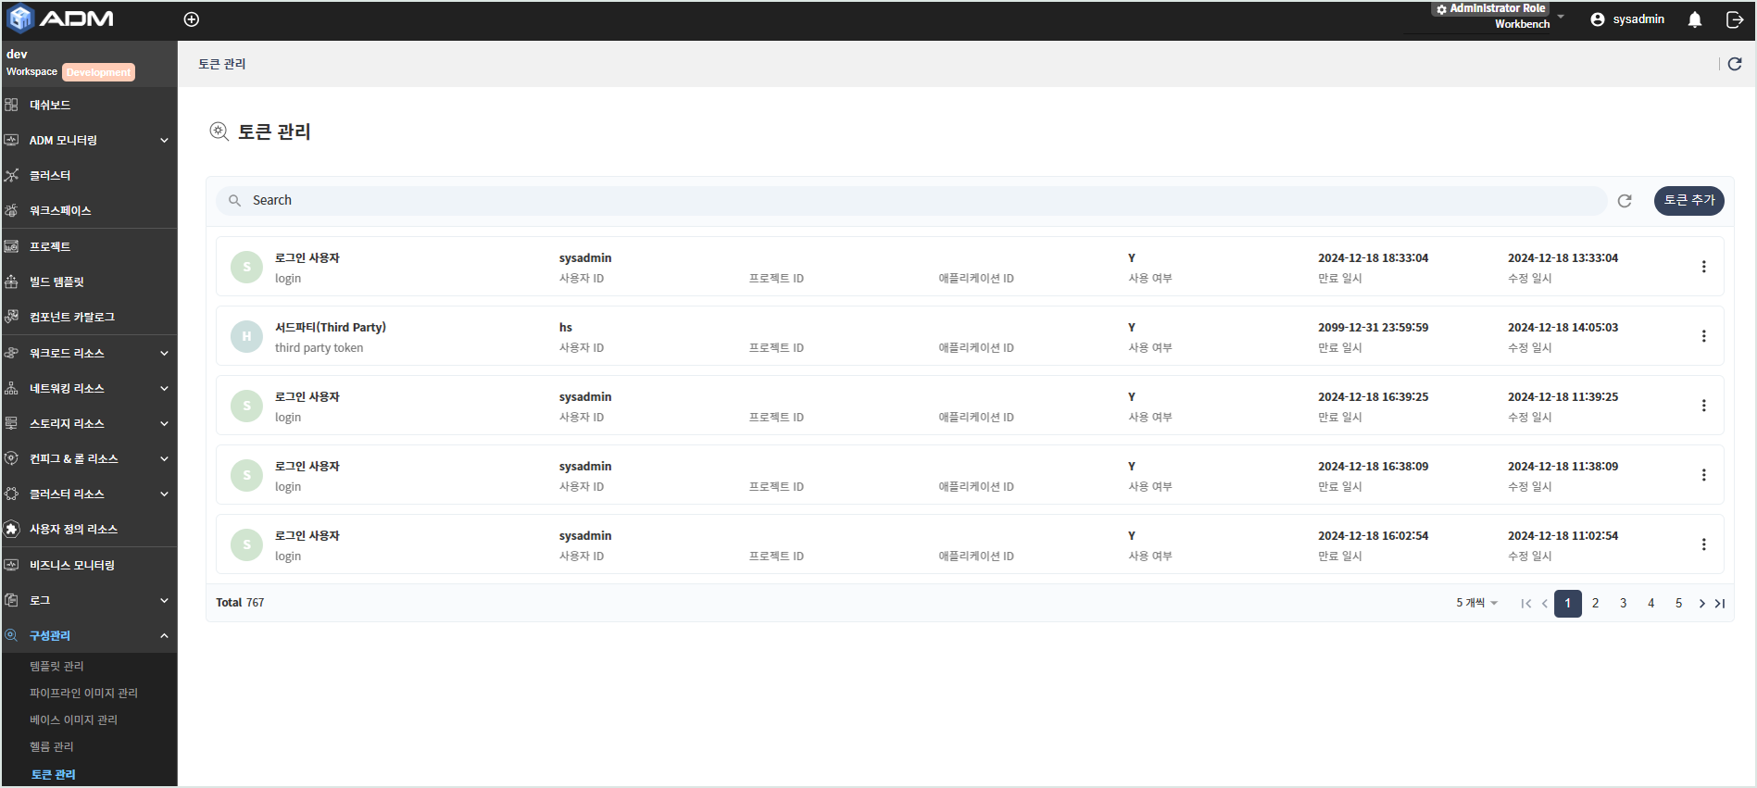The height and width of the screenshot is (788, 1757).
Task: Open more options for 16:02:54 login token
Action: [1703, 544]
